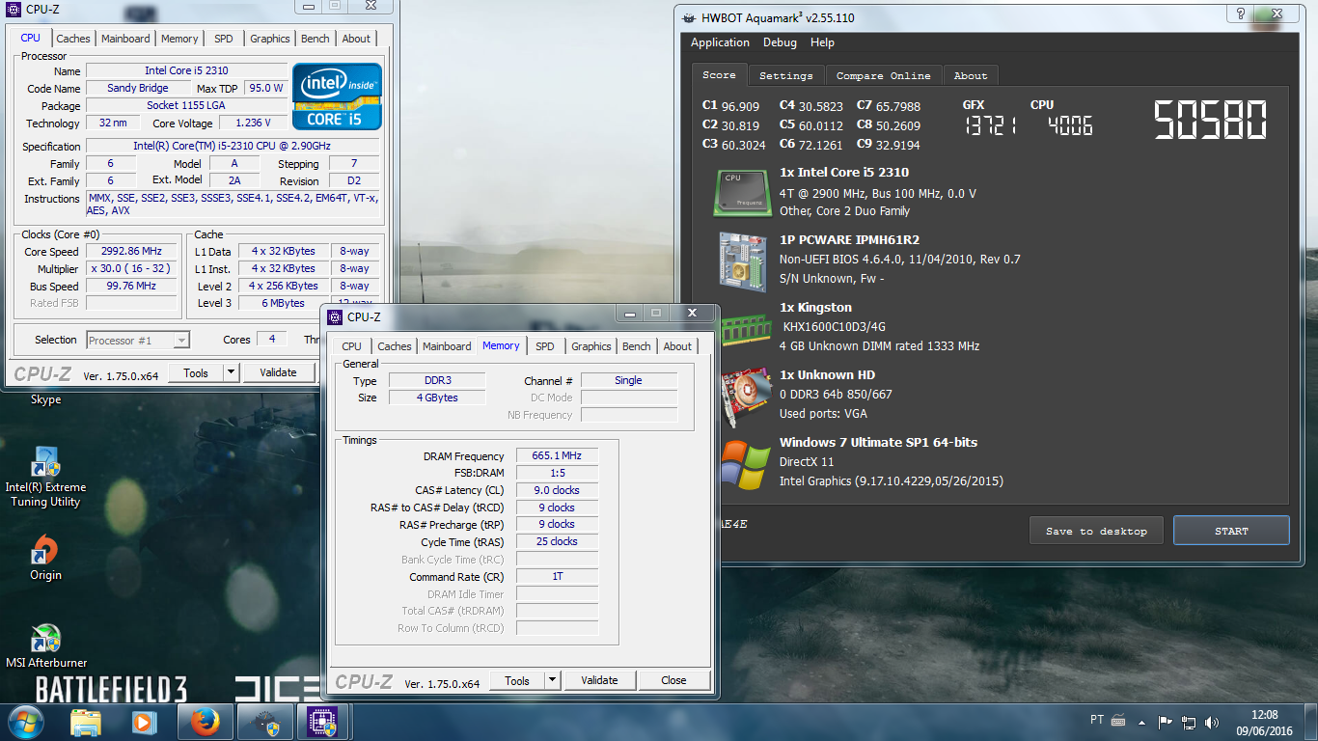This screenshot has height=741, width=1318.
Task: Click START button in Aquamark
Action: click(x=1231, y=531)
